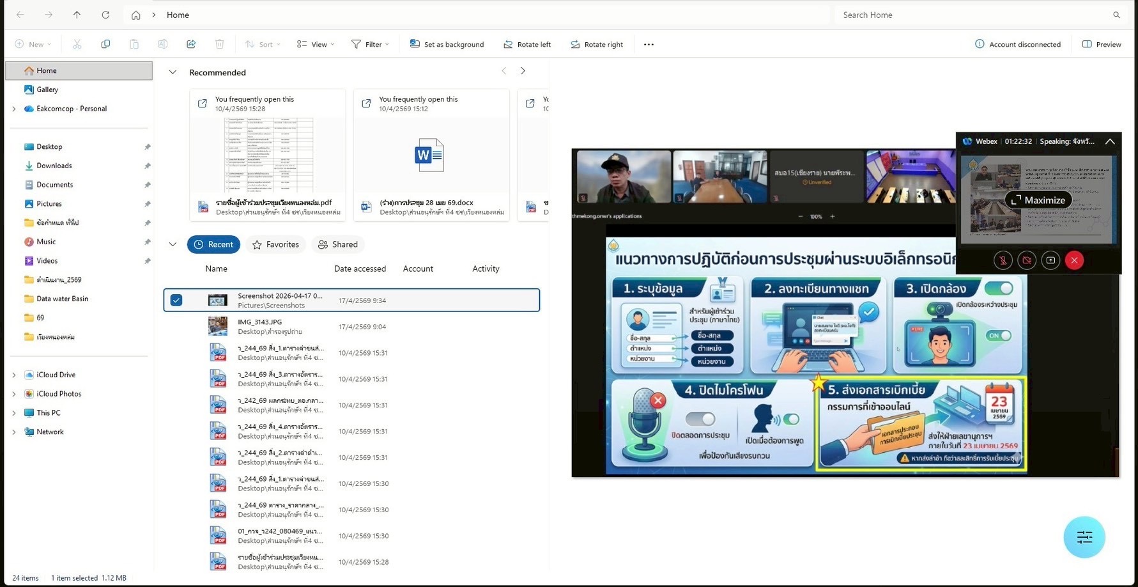Screen dimensions: 1138x587
Task: Open the View dropdown menu
Action: click(x=316, y=44)
